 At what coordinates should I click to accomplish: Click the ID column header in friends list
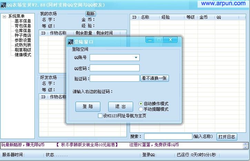(134, 17)
